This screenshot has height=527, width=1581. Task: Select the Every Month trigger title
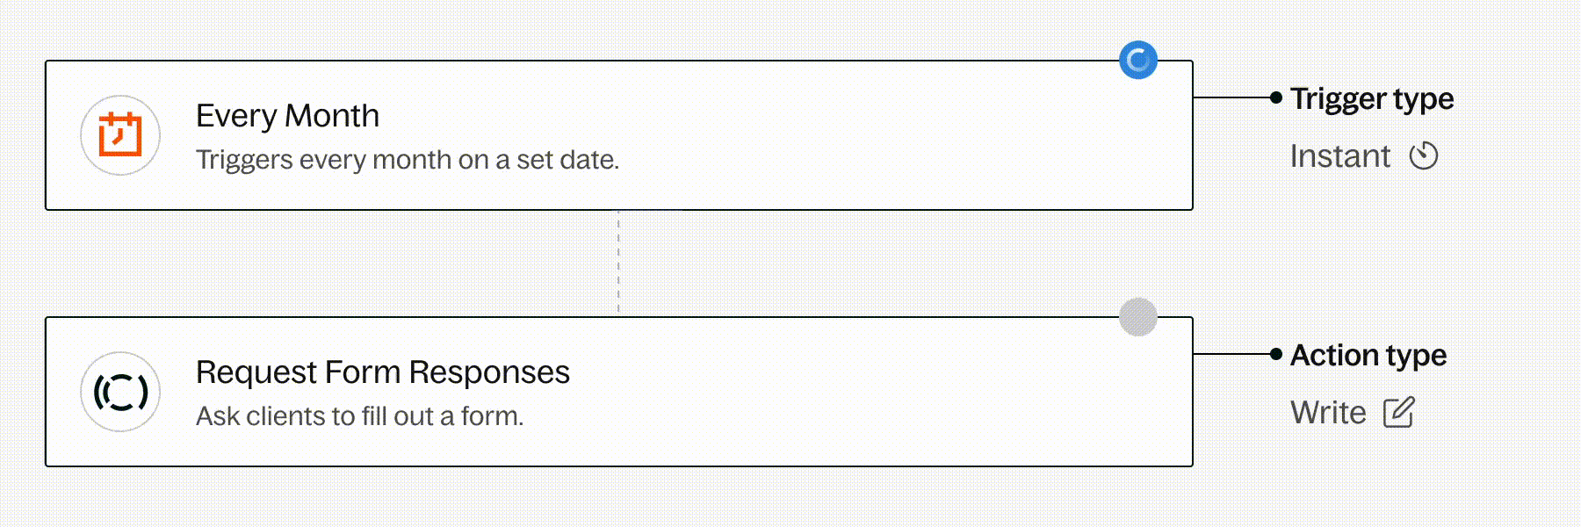(x=287, y=116)
